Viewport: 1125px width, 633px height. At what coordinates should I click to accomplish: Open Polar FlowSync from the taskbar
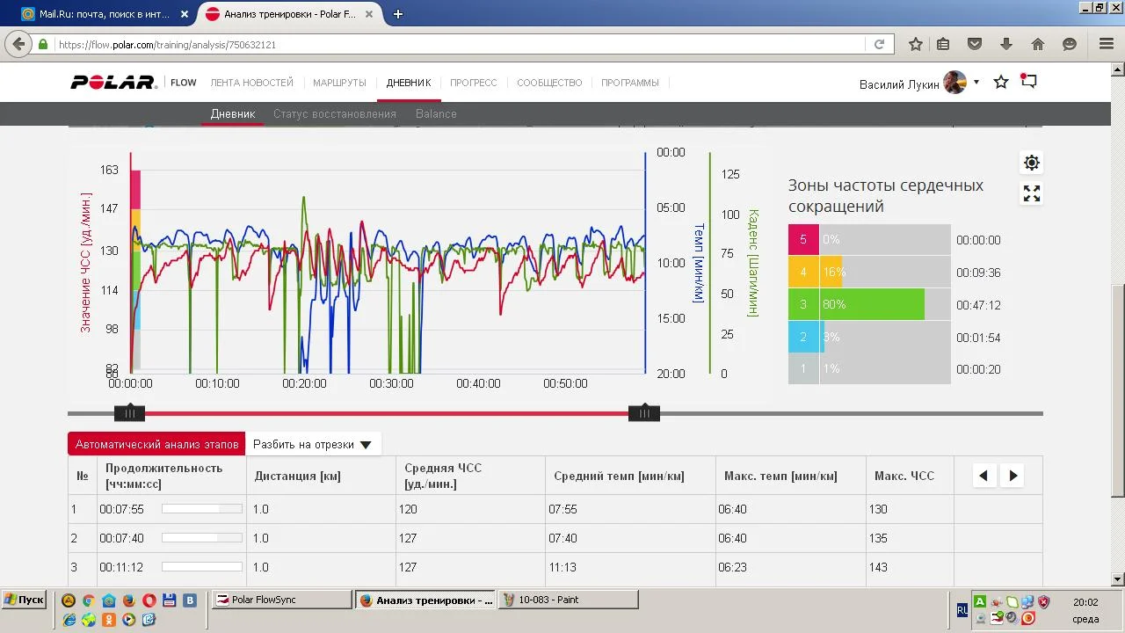[281, 600]
